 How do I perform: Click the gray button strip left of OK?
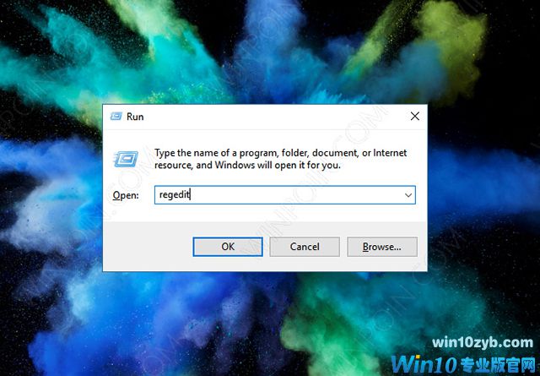pos(148,247)
